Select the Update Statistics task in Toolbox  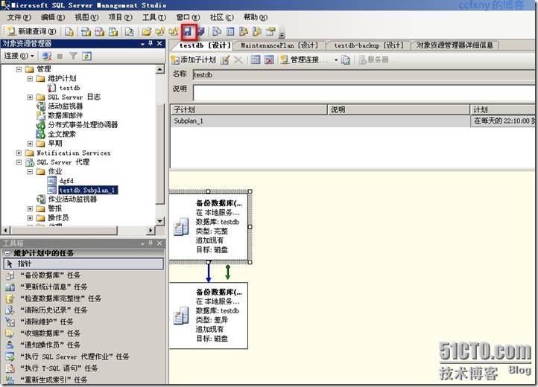(x=54, y=287)
